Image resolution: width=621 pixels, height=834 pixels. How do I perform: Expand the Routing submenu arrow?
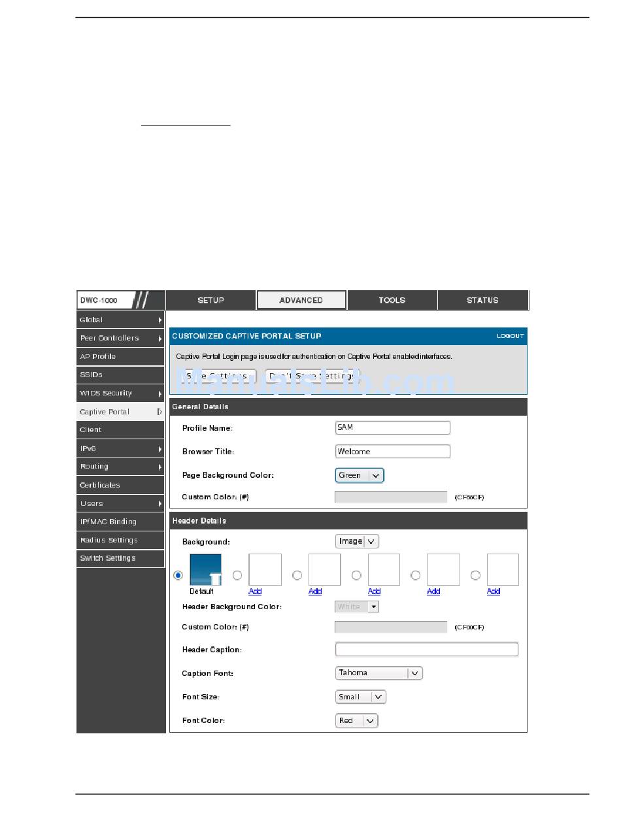(x=159, y=467)
